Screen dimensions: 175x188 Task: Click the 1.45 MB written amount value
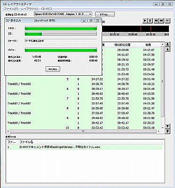pyautogui.click(x=37, y=57)
